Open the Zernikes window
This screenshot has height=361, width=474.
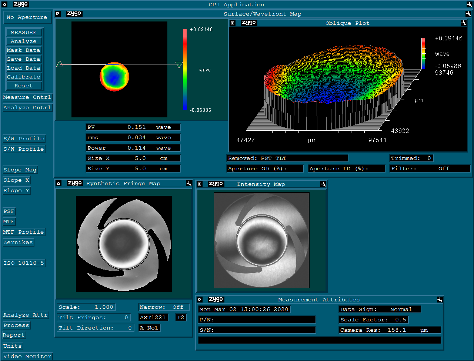coord(18,243)
